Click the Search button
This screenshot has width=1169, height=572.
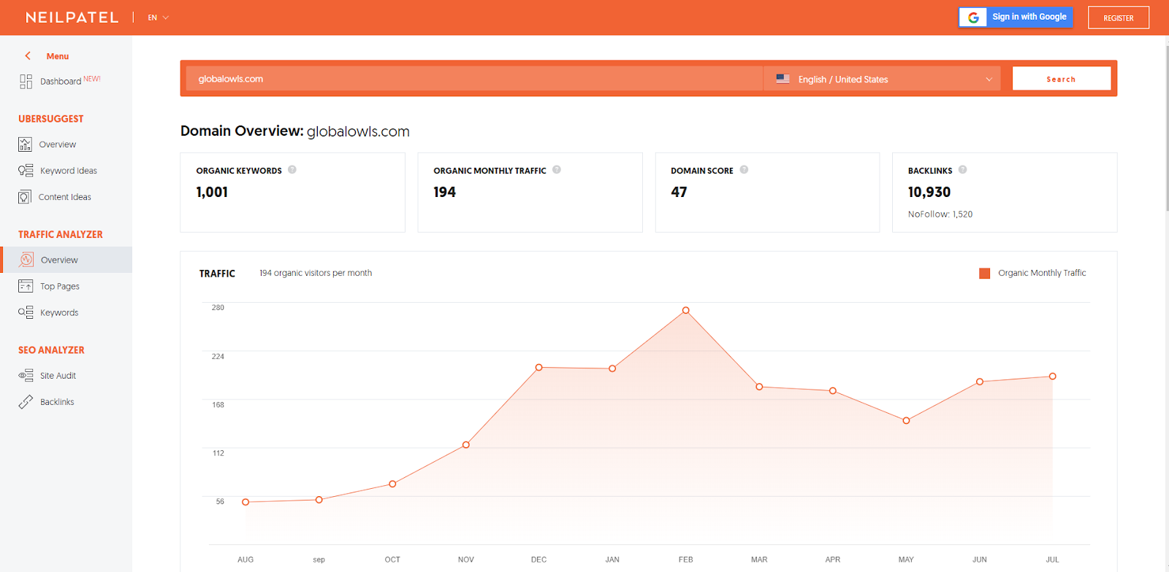coord(1061,79)
